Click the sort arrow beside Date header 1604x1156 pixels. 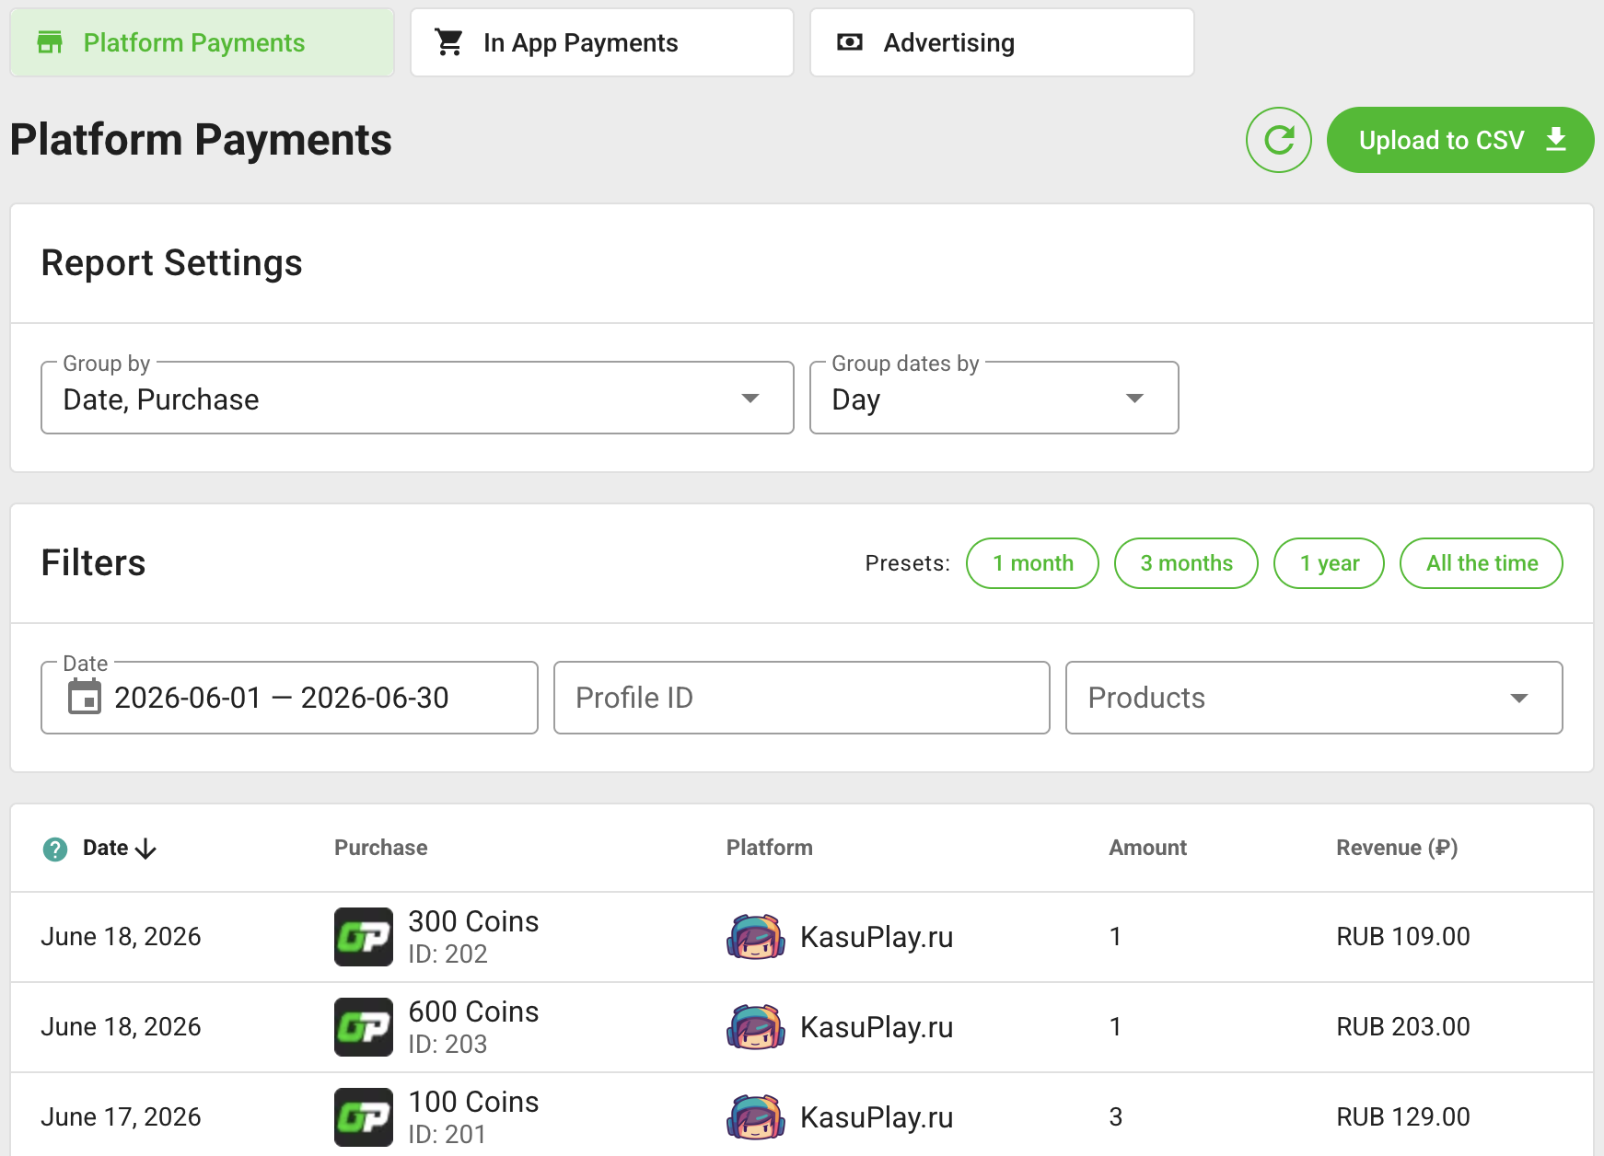[145, 849]
